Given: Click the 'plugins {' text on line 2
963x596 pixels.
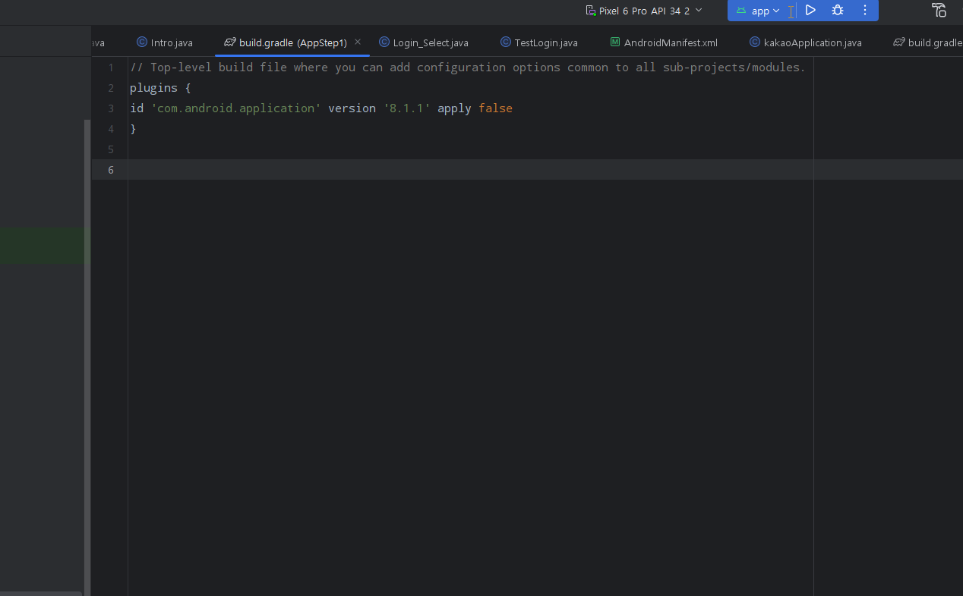Looking at the screenshot, I should (160, 88).
